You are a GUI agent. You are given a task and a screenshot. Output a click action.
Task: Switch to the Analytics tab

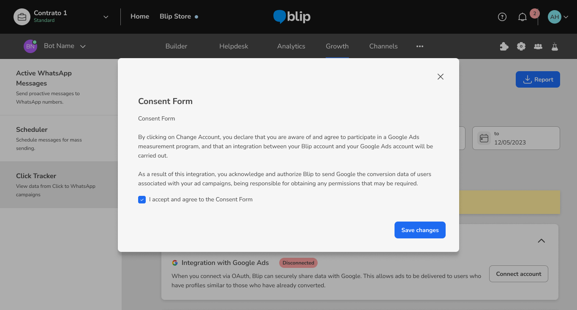(291, 46)
